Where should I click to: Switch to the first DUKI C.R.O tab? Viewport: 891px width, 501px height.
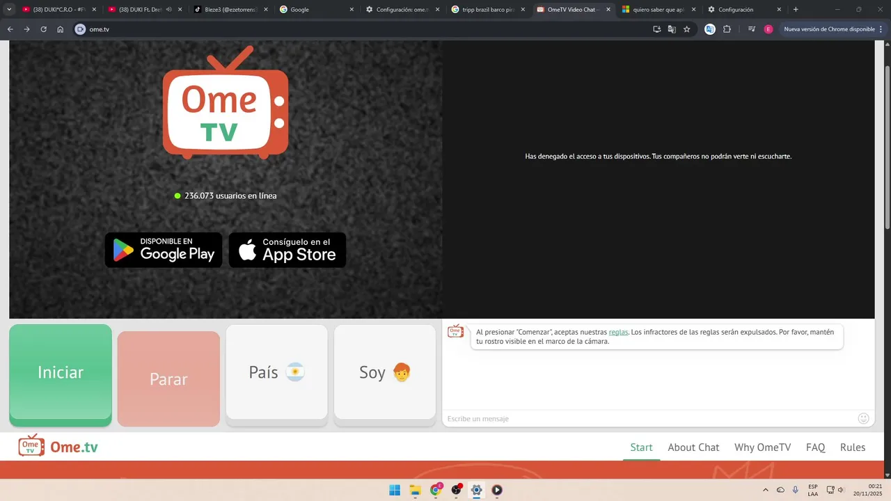tap(58, 10)
